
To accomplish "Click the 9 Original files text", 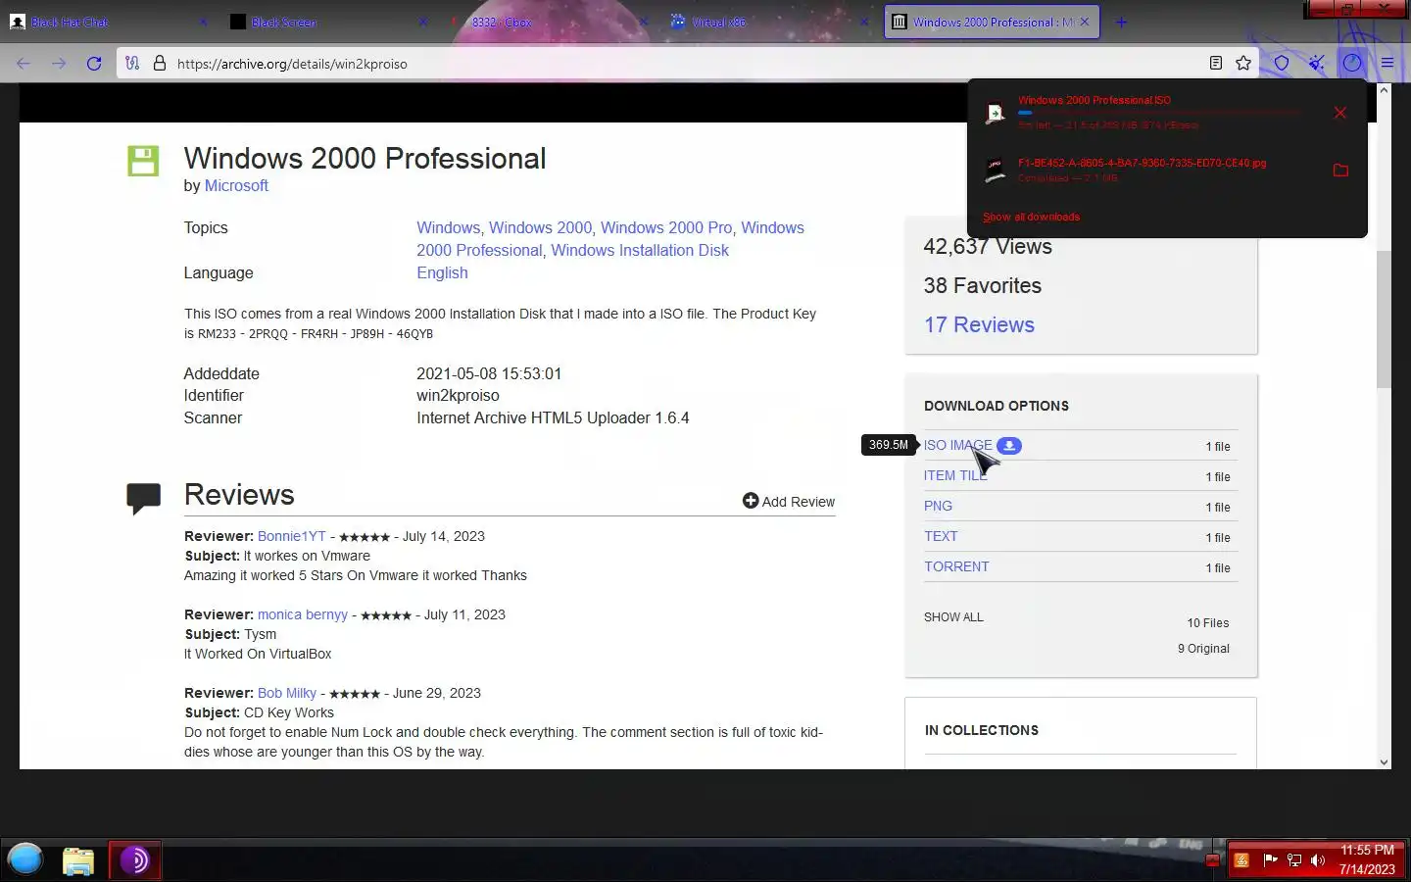I will coord(1203,648).
